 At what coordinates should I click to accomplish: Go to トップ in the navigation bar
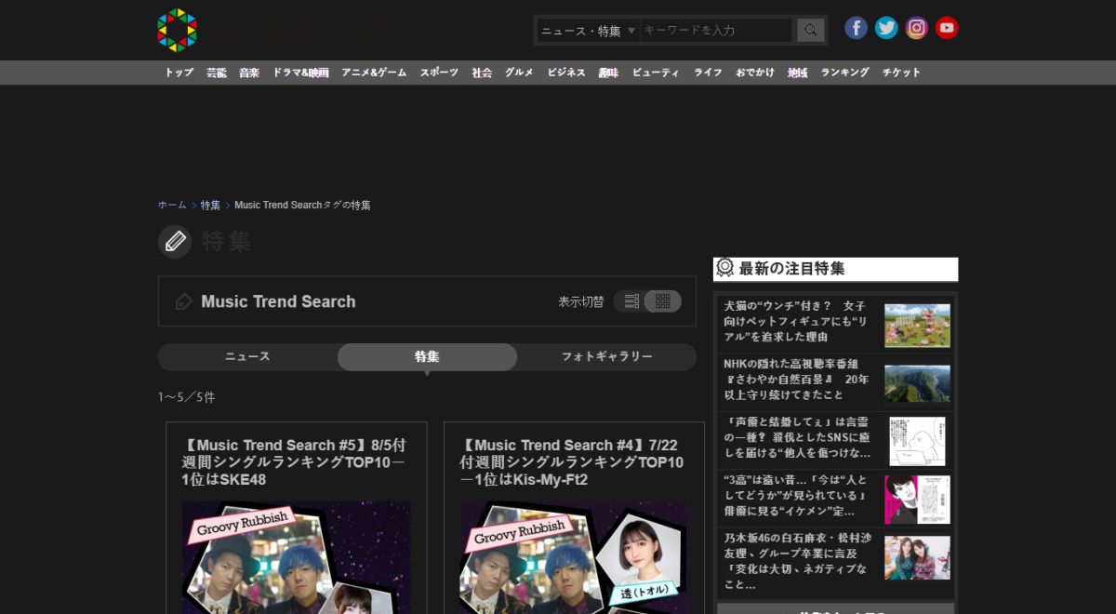tap(179, 73)
